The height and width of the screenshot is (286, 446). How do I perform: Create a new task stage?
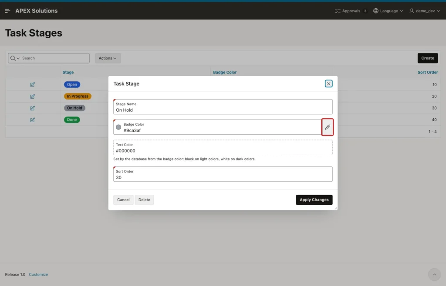[x=428, y=58]
